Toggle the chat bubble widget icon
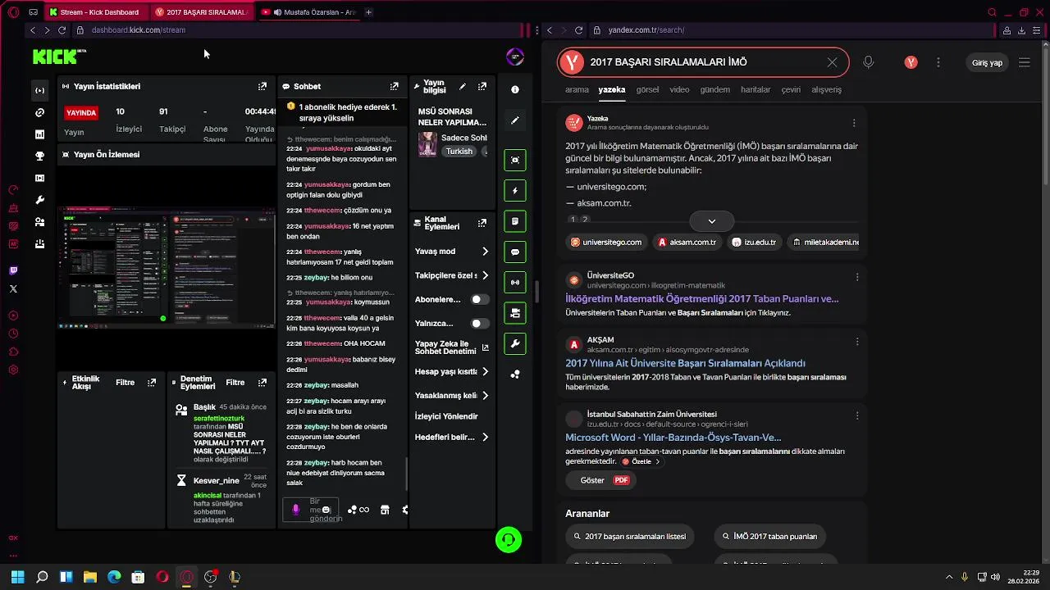The width and height of the screenshot is (1050, 590). click(x=515, y=252)
